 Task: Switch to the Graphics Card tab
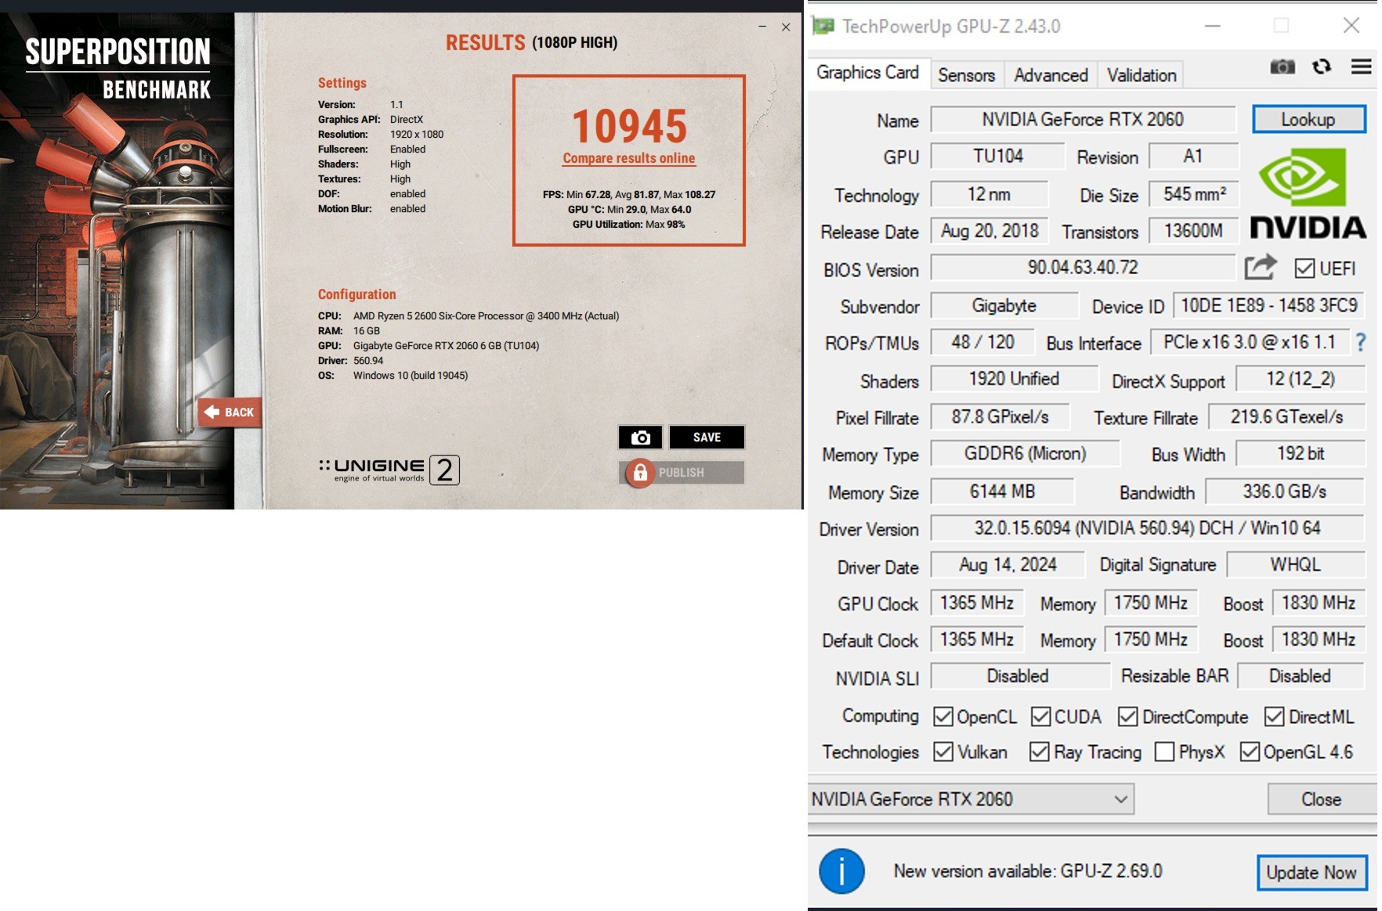click(x=868, y=73)
